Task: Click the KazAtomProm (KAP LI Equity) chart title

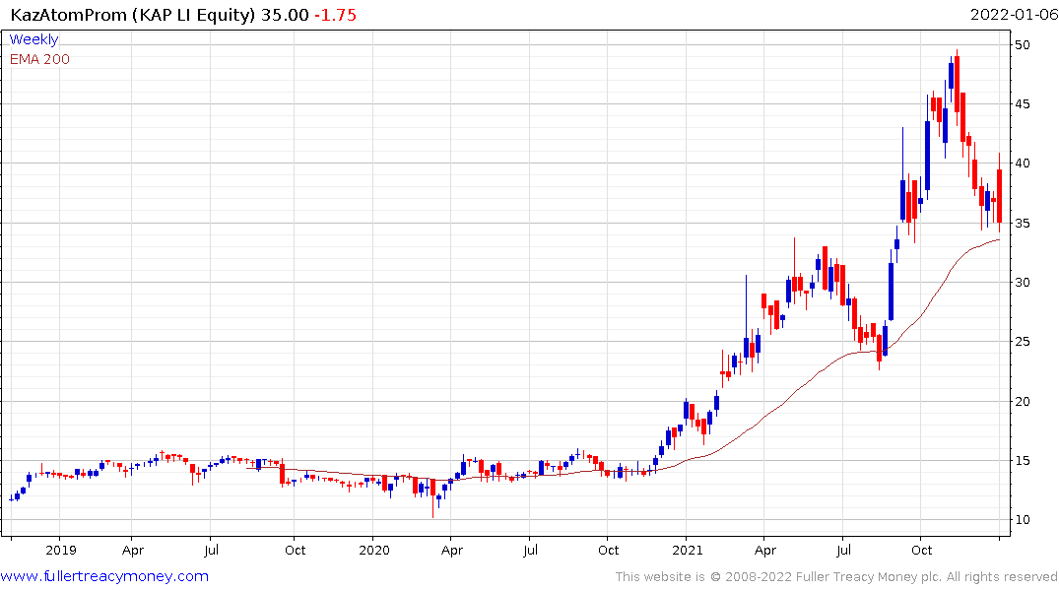Action: 133,15
